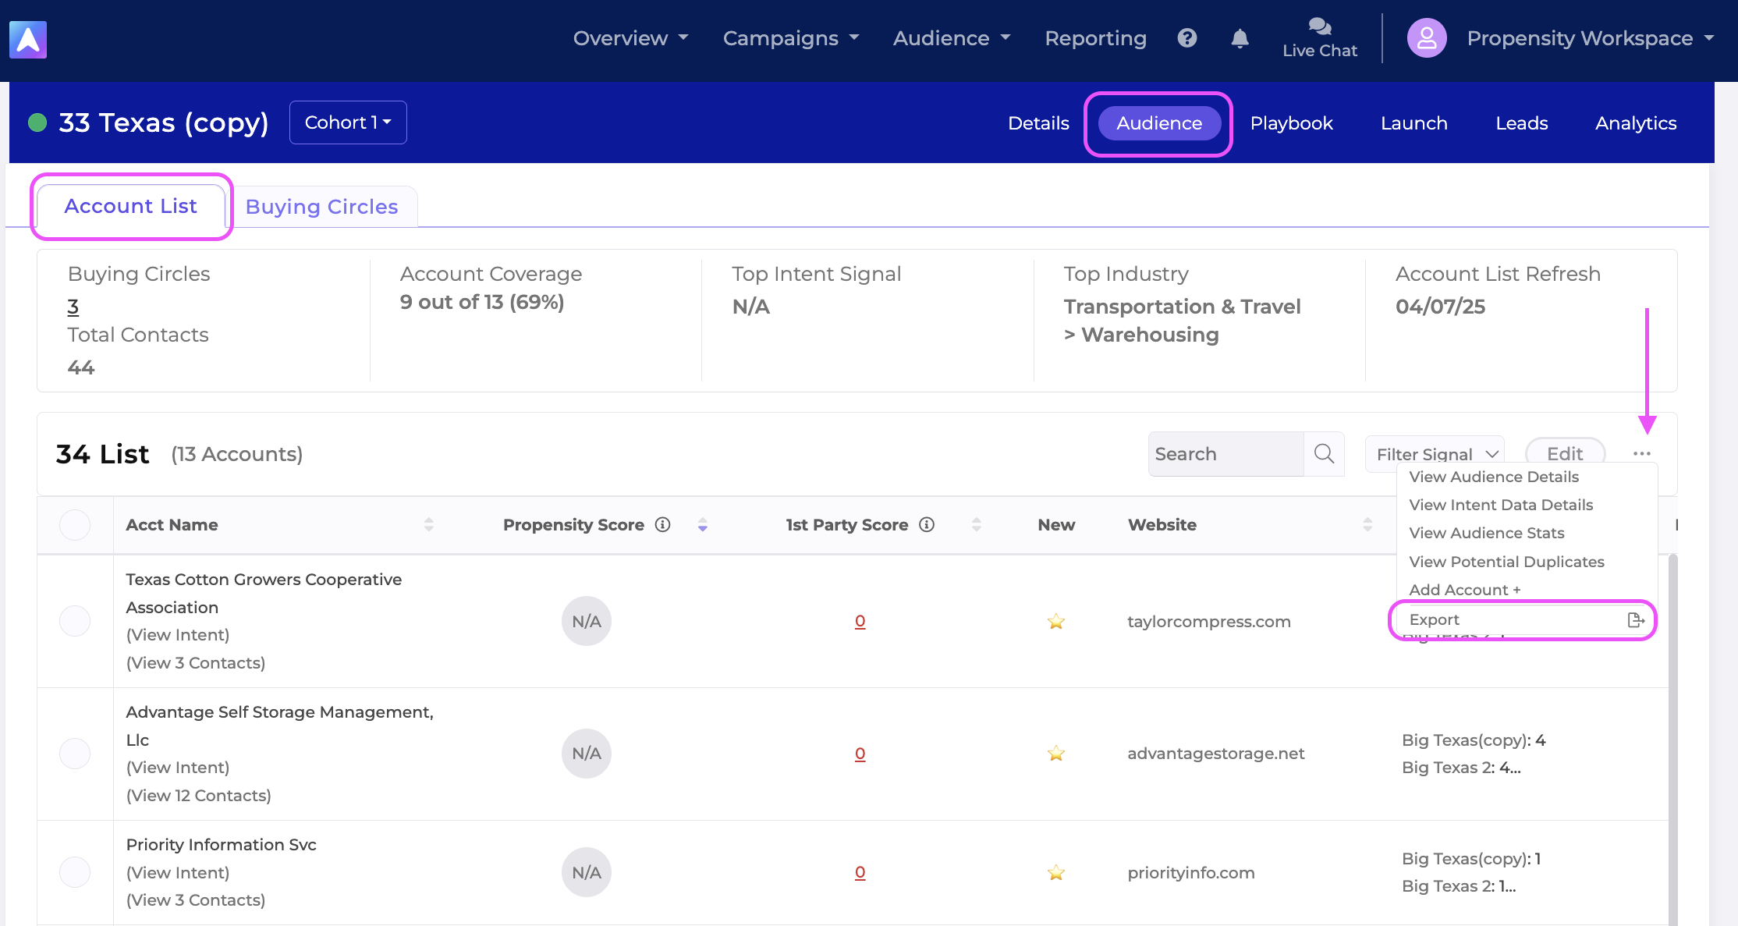The width and height of the screenshot is (1738, 926).
Task: Expand the Campaigns dropdown menu
Action: [x=791, y=38]
